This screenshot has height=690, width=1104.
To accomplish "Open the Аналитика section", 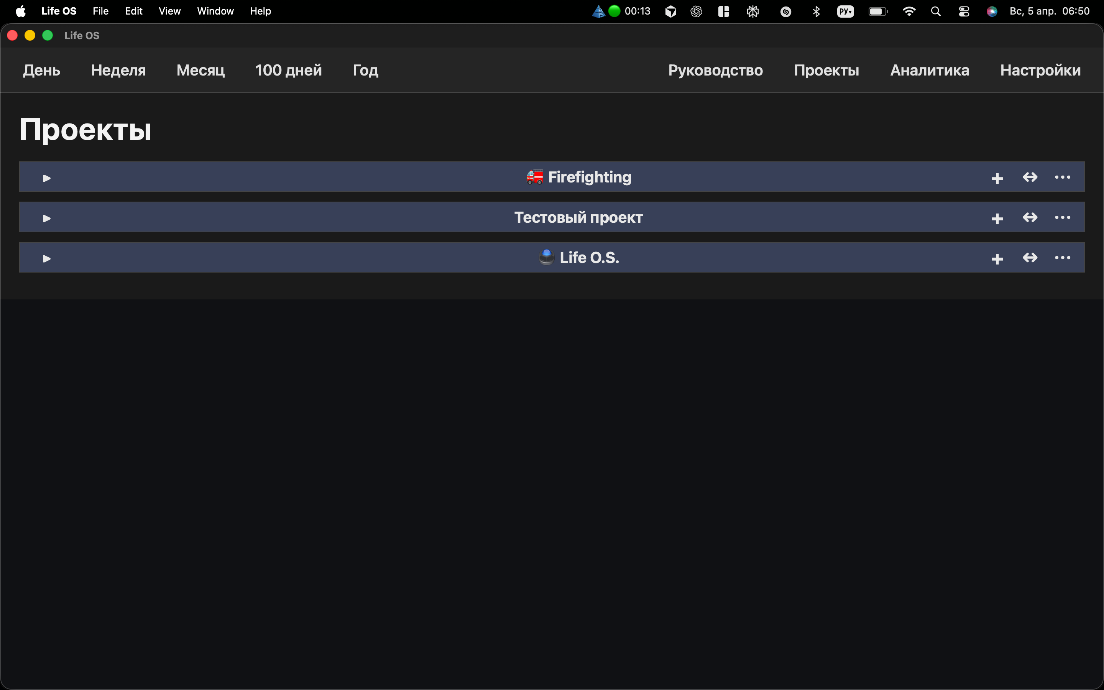I will click(930, 70).
